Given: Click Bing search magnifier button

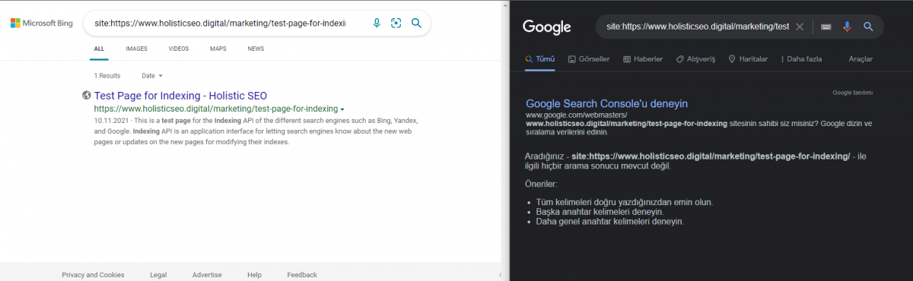Looking at the screenshot, I should click(x=416, y=24).
